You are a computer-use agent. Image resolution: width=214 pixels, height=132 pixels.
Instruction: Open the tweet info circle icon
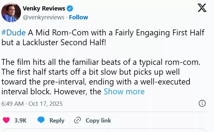pyautogui.click(x=203, y=104)
